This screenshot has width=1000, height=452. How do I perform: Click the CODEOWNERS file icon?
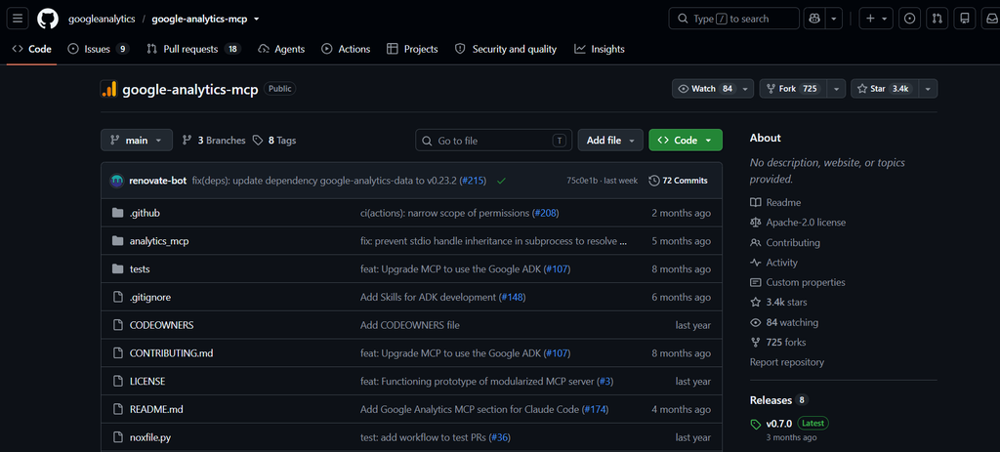point(117,325)
